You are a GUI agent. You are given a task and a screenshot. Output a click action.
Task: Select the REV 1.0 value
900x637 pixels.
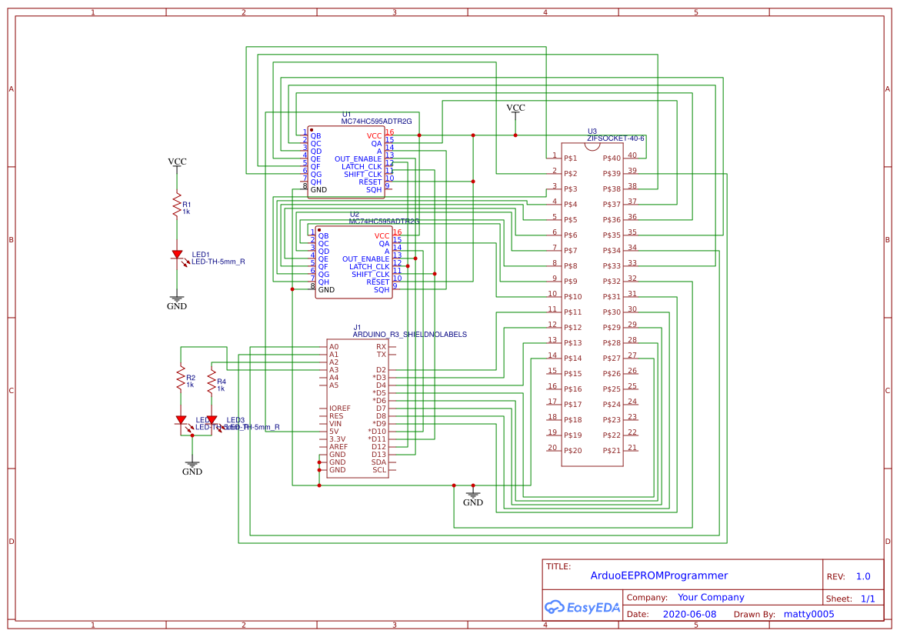(x=863, y=575)
